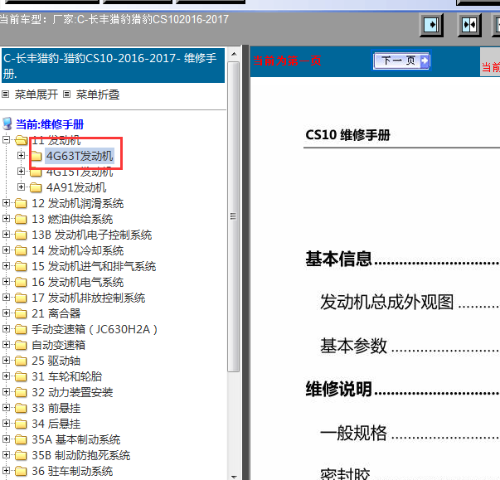Collapse the 11 发动机 tree node
This screenshot has width=500, height=480.
pyautogui.click(x=6, y=139)
